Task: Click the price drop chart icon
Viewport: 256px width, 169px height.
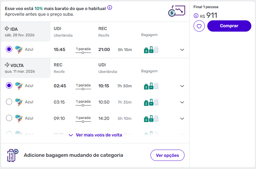Action: pos(176,11)
